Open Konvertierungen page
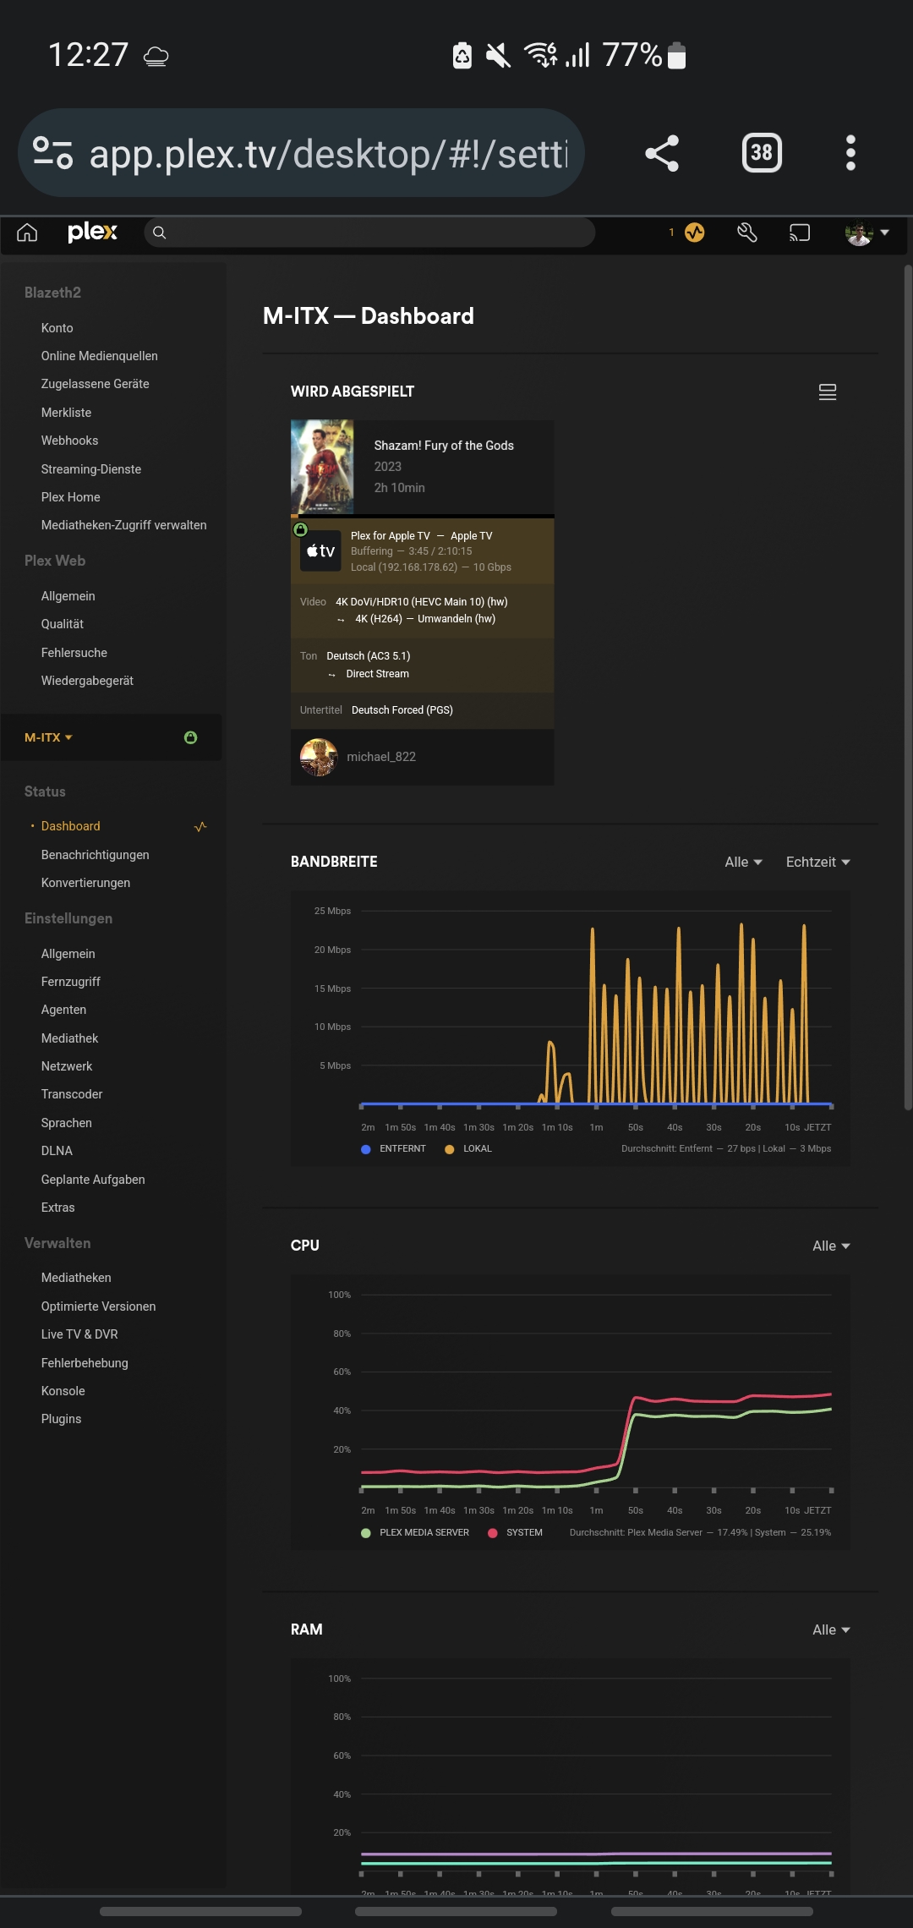Viewport: 913px width, 1928px height. click(x=86, y=883)
